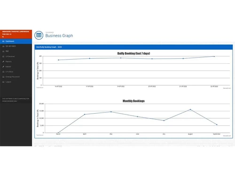The image size is (235, 176).
Task: Click the '20,000' y-axis value in Monthly Bookings
Action: tap(41, 104)
